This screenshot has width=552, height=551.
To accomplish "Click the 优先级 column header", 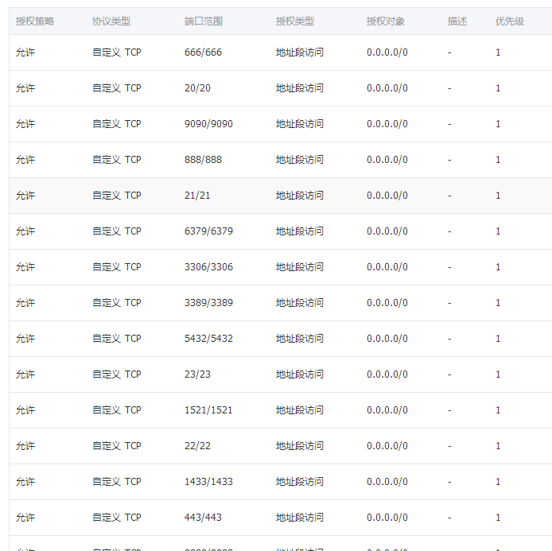I will (509, 21).
